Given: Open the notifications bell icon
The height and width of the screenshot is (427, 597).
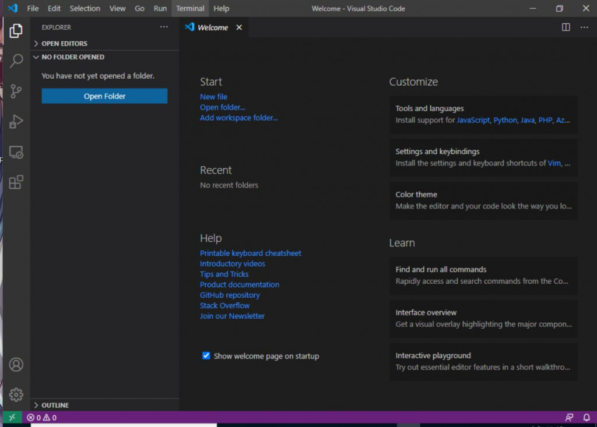Looking at the screenshot, I should point(587,418).
